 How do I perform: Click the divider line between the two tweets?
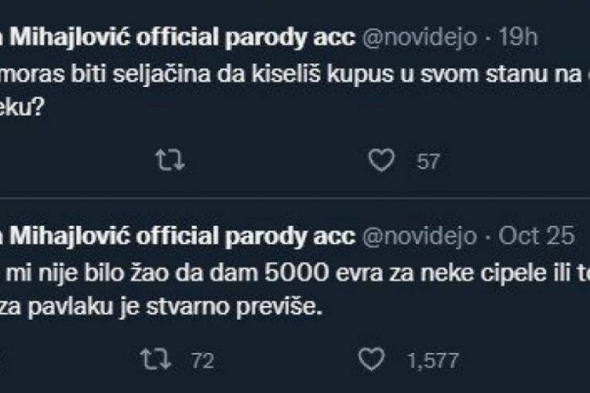coord(293,198)
